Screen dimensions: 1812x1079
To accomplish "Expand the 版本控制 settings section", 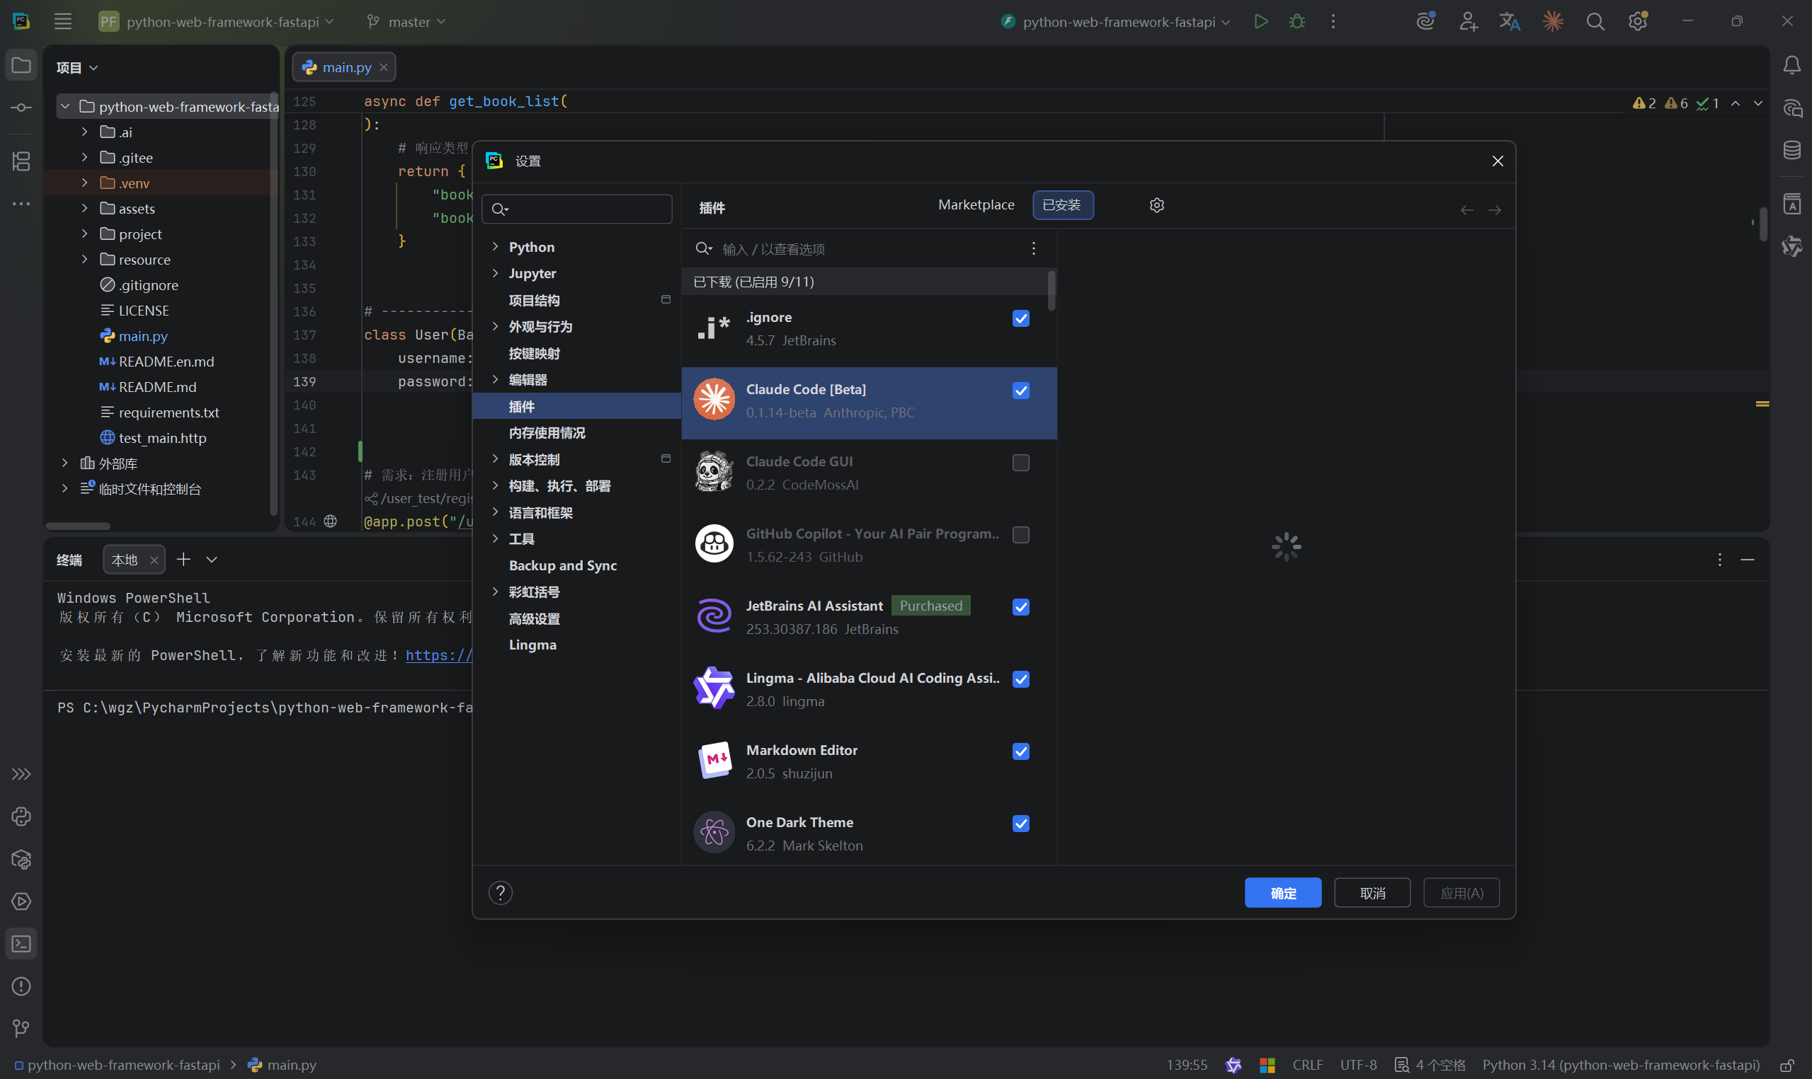I will coord(496,458).
